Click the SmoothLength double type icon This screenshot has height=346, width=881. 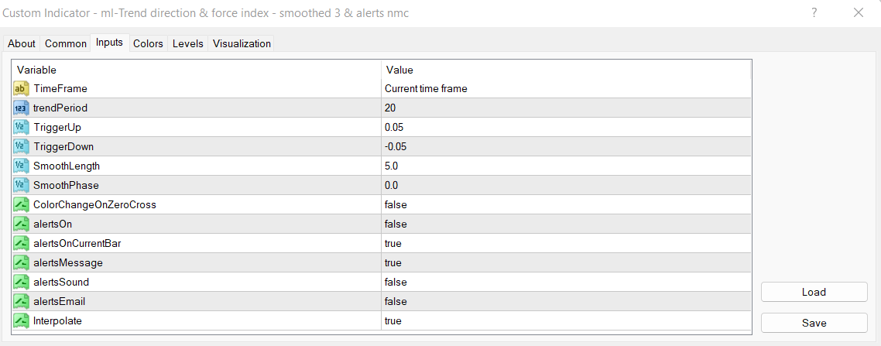[x=21, y=166]
